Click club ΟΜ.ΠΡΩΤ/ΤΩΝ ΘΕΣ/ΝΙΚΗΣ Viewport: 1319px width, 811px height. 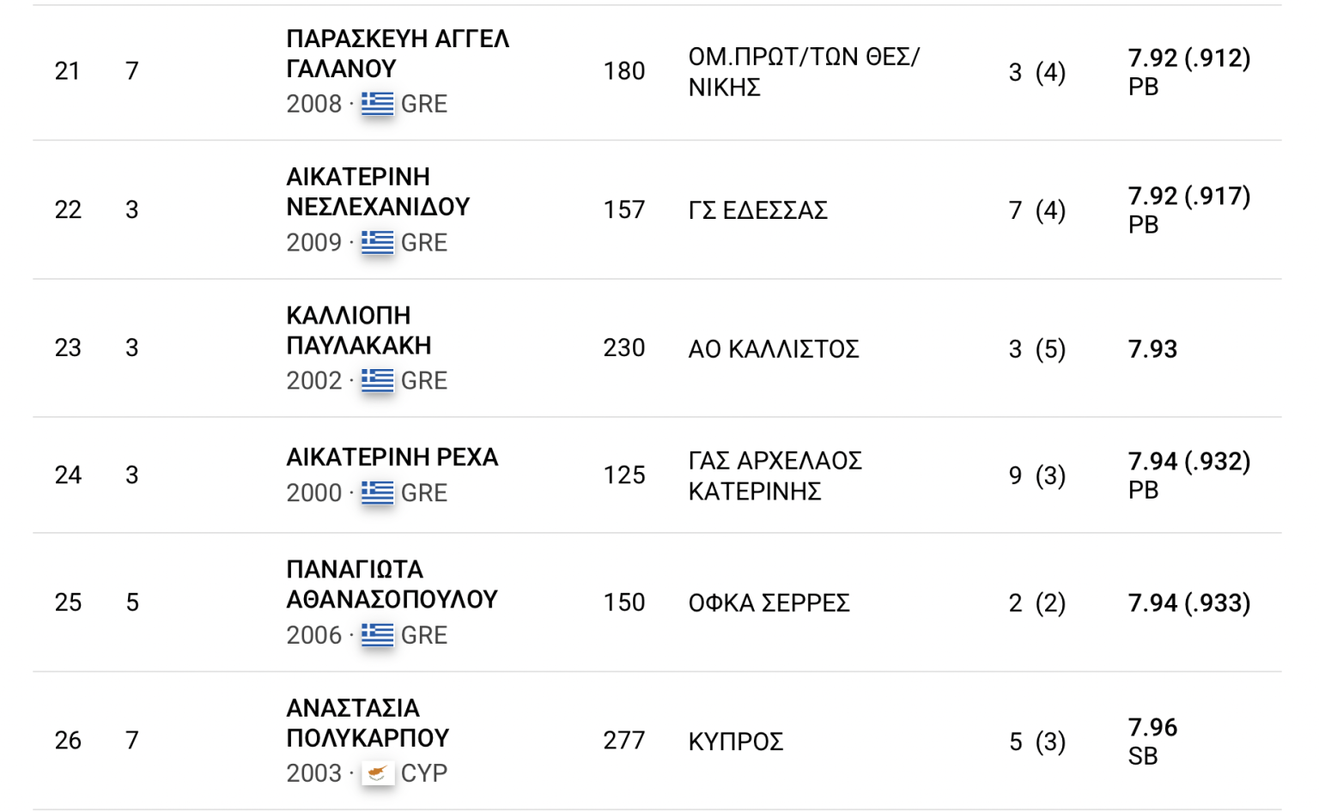[803, 72]
